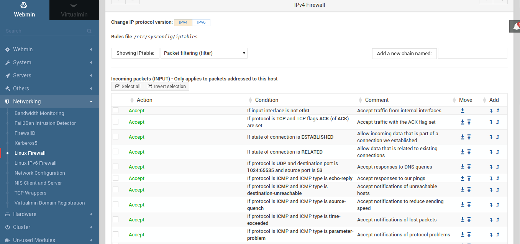Move the DNS queries rule down
Screen dimensions: 520x244
click(x=463, y=167)
